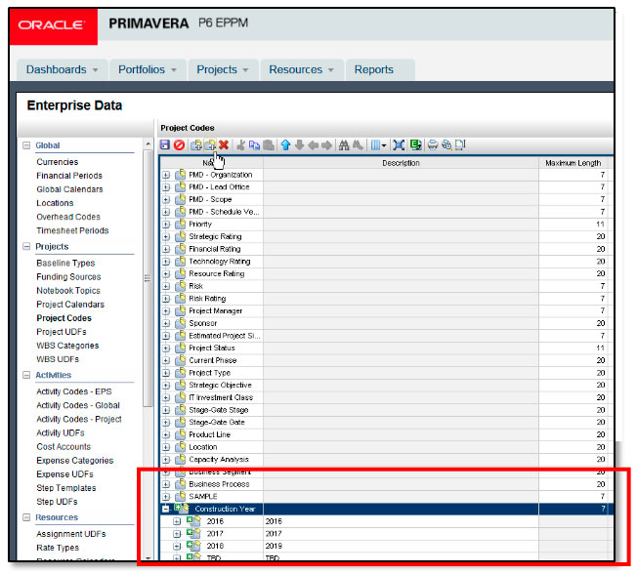Click the Find Next binoculars icon
Screen dimensions: 637x574
click(358, 144)
